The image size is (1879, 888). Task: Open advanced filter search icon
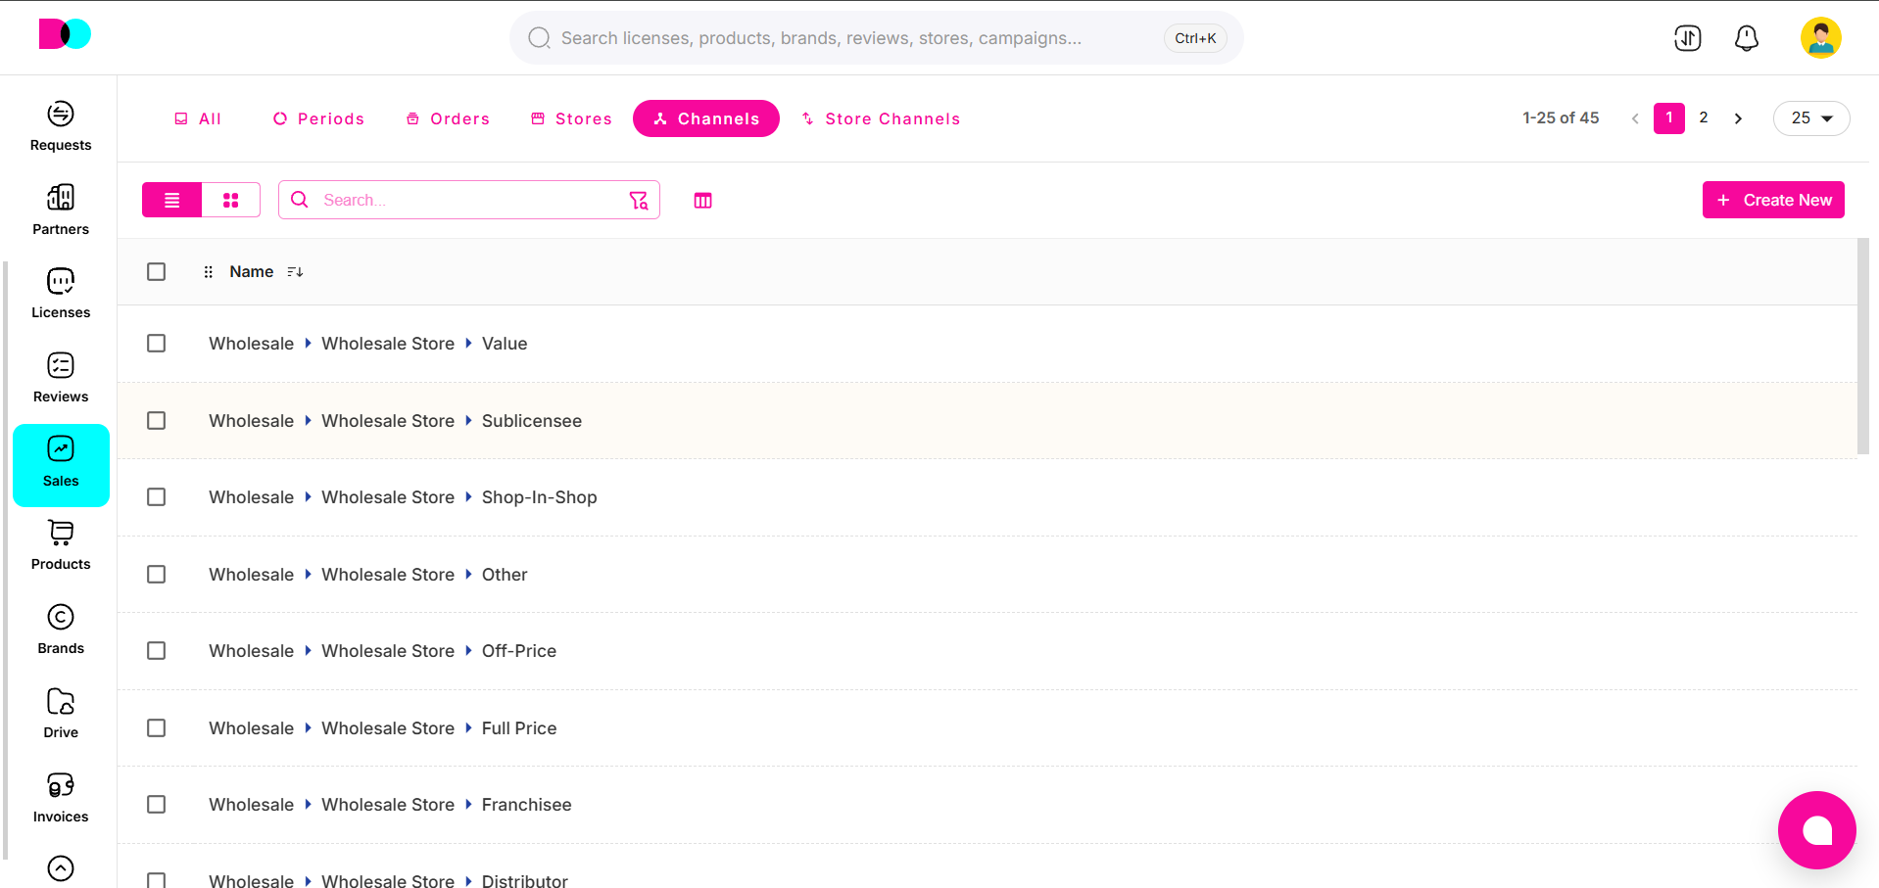click(639, 200)
